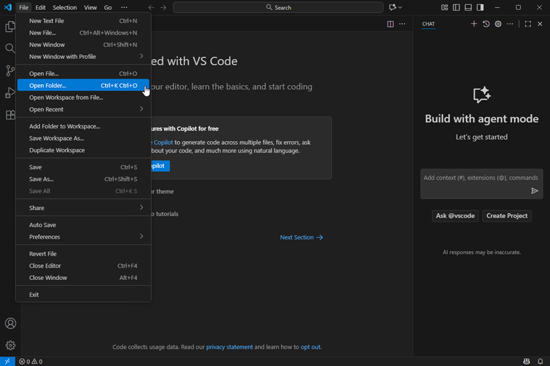
Task: Click the remote window indicator in status bar
Action: point(7,361)
